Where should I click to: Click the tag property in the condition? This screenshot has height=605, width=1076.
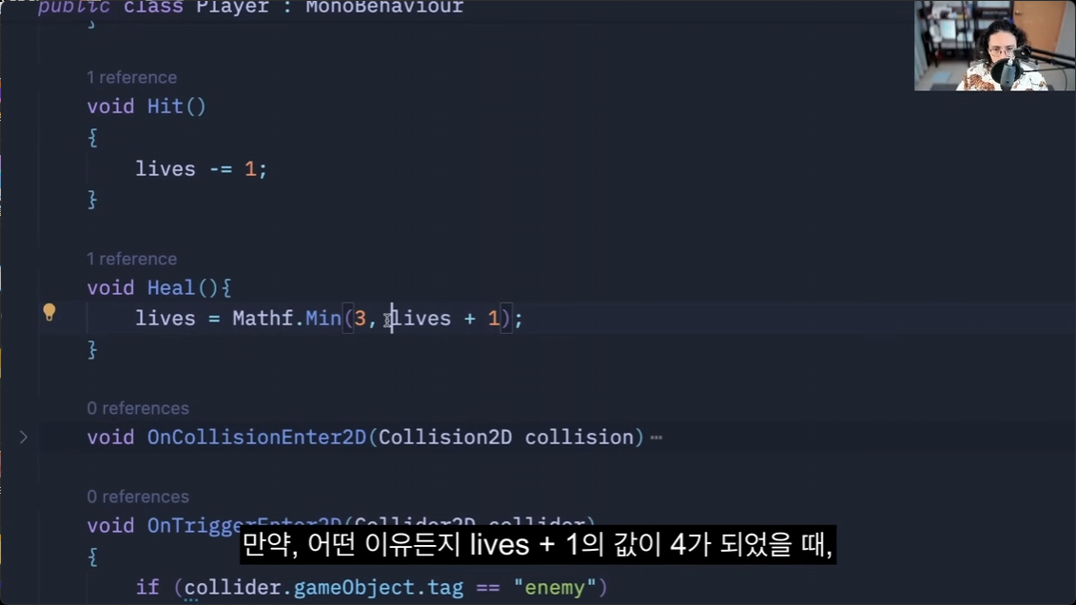(445, 589)
